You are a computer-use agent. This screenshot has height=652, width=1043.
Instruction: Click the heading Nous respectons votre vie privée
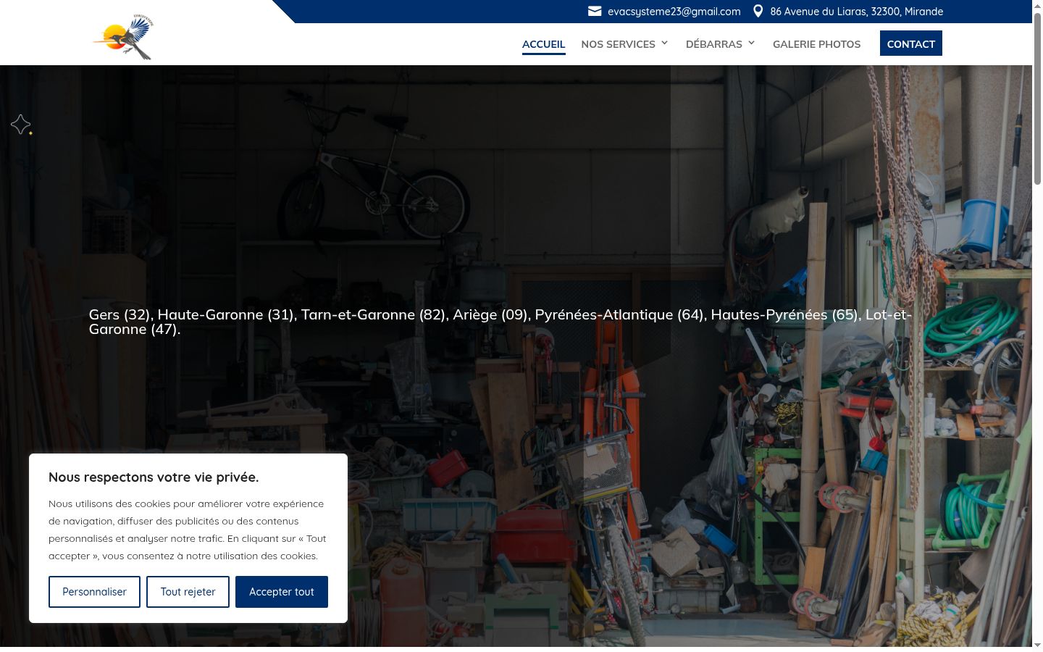154,477
